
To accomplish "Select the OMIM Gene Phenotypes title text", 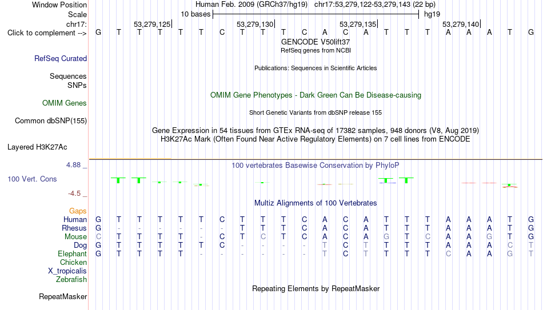I will (x=316, y=95).
